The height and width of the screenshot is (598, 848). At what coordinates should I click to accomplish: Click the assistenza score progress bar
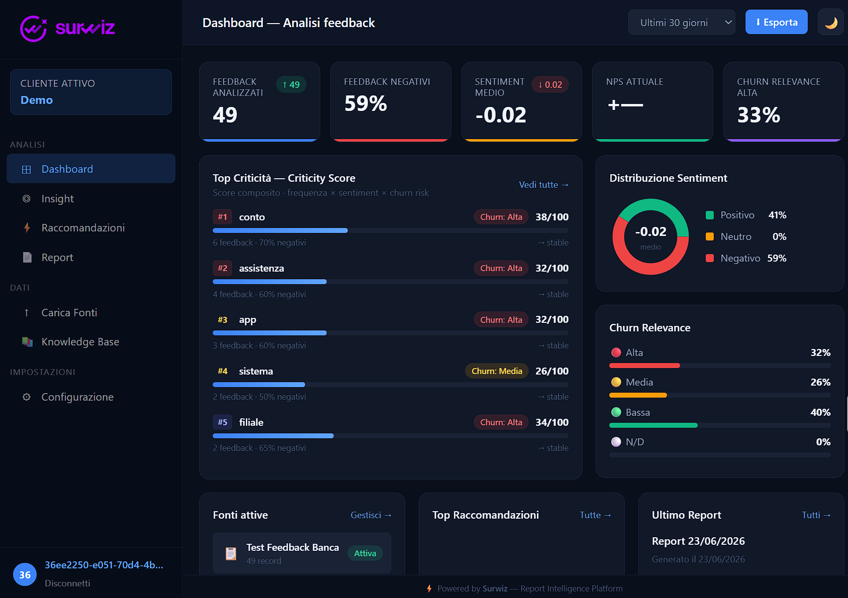coord(391,282)
